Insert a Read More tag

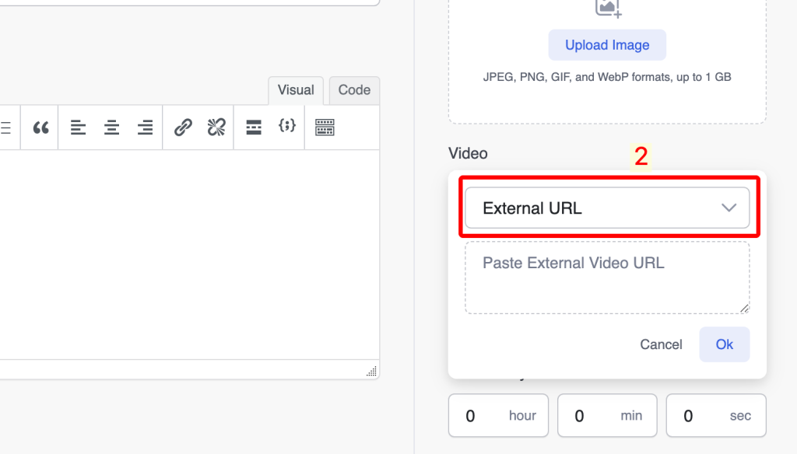(x=253, y=127)
